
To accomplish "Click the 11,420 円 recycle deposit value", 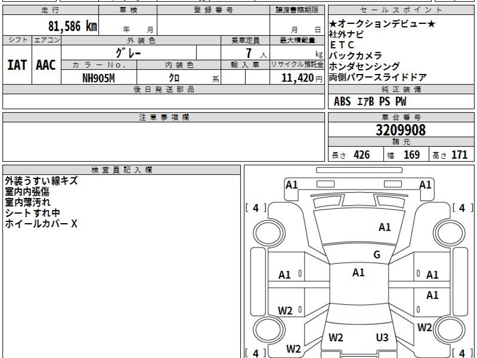I will pos(302,78).
